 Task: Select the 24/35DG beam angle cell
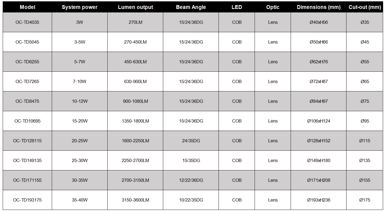(x=191, y=141)
